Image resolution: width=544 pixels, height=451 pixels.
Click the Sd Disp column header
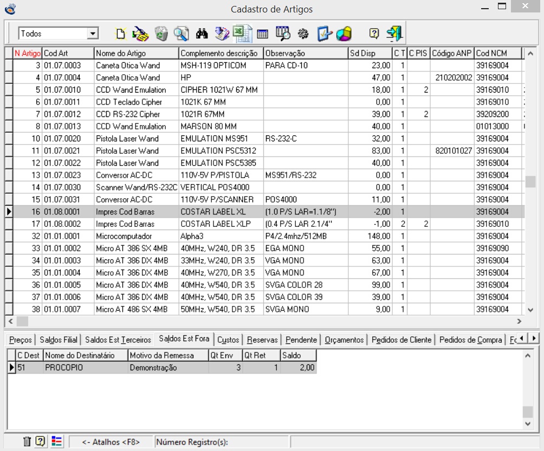370,53
